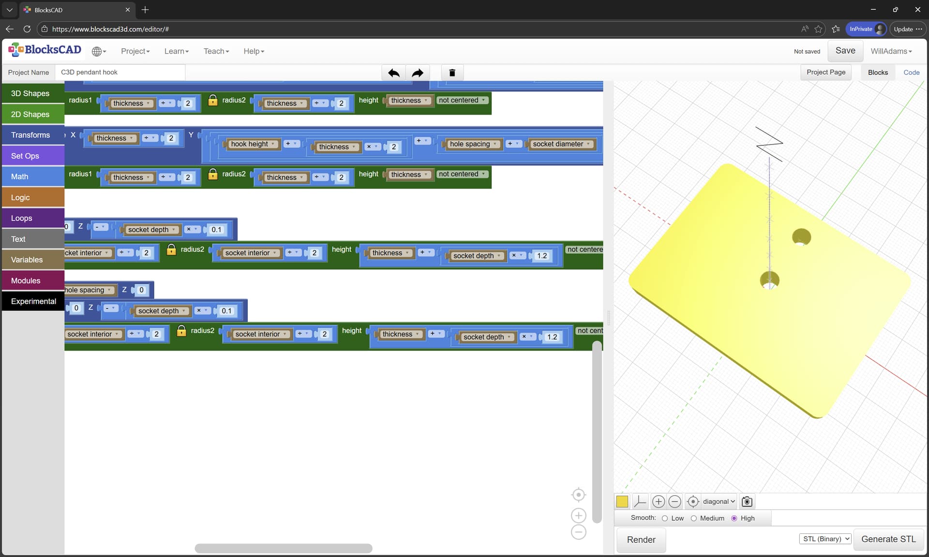Viewport: 929px width, 557px height.
Task: Select Low smoothness option
Action: point(665,518)
